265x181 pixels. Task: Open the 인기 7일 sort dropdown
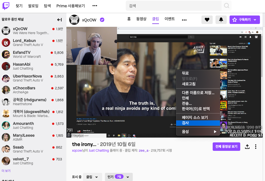119,177
